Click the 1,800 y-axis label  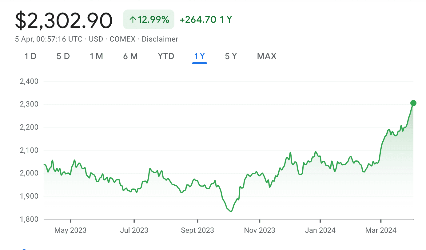point(29,219)
